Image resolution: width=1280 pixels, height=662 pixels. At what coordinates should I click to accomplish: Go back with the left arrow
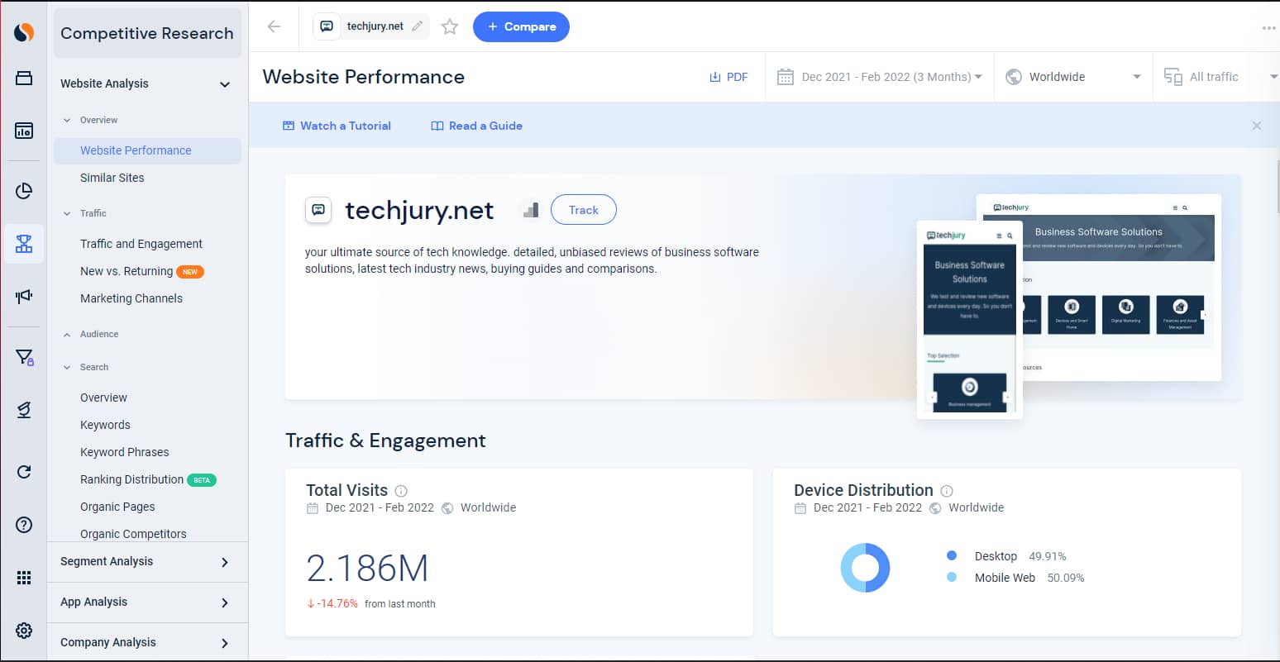pyautogui.click(x=275, y=26)
